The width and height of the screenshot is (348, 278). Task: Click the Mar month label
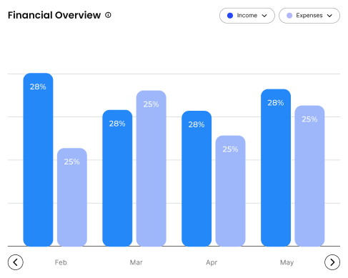point(136,262)
